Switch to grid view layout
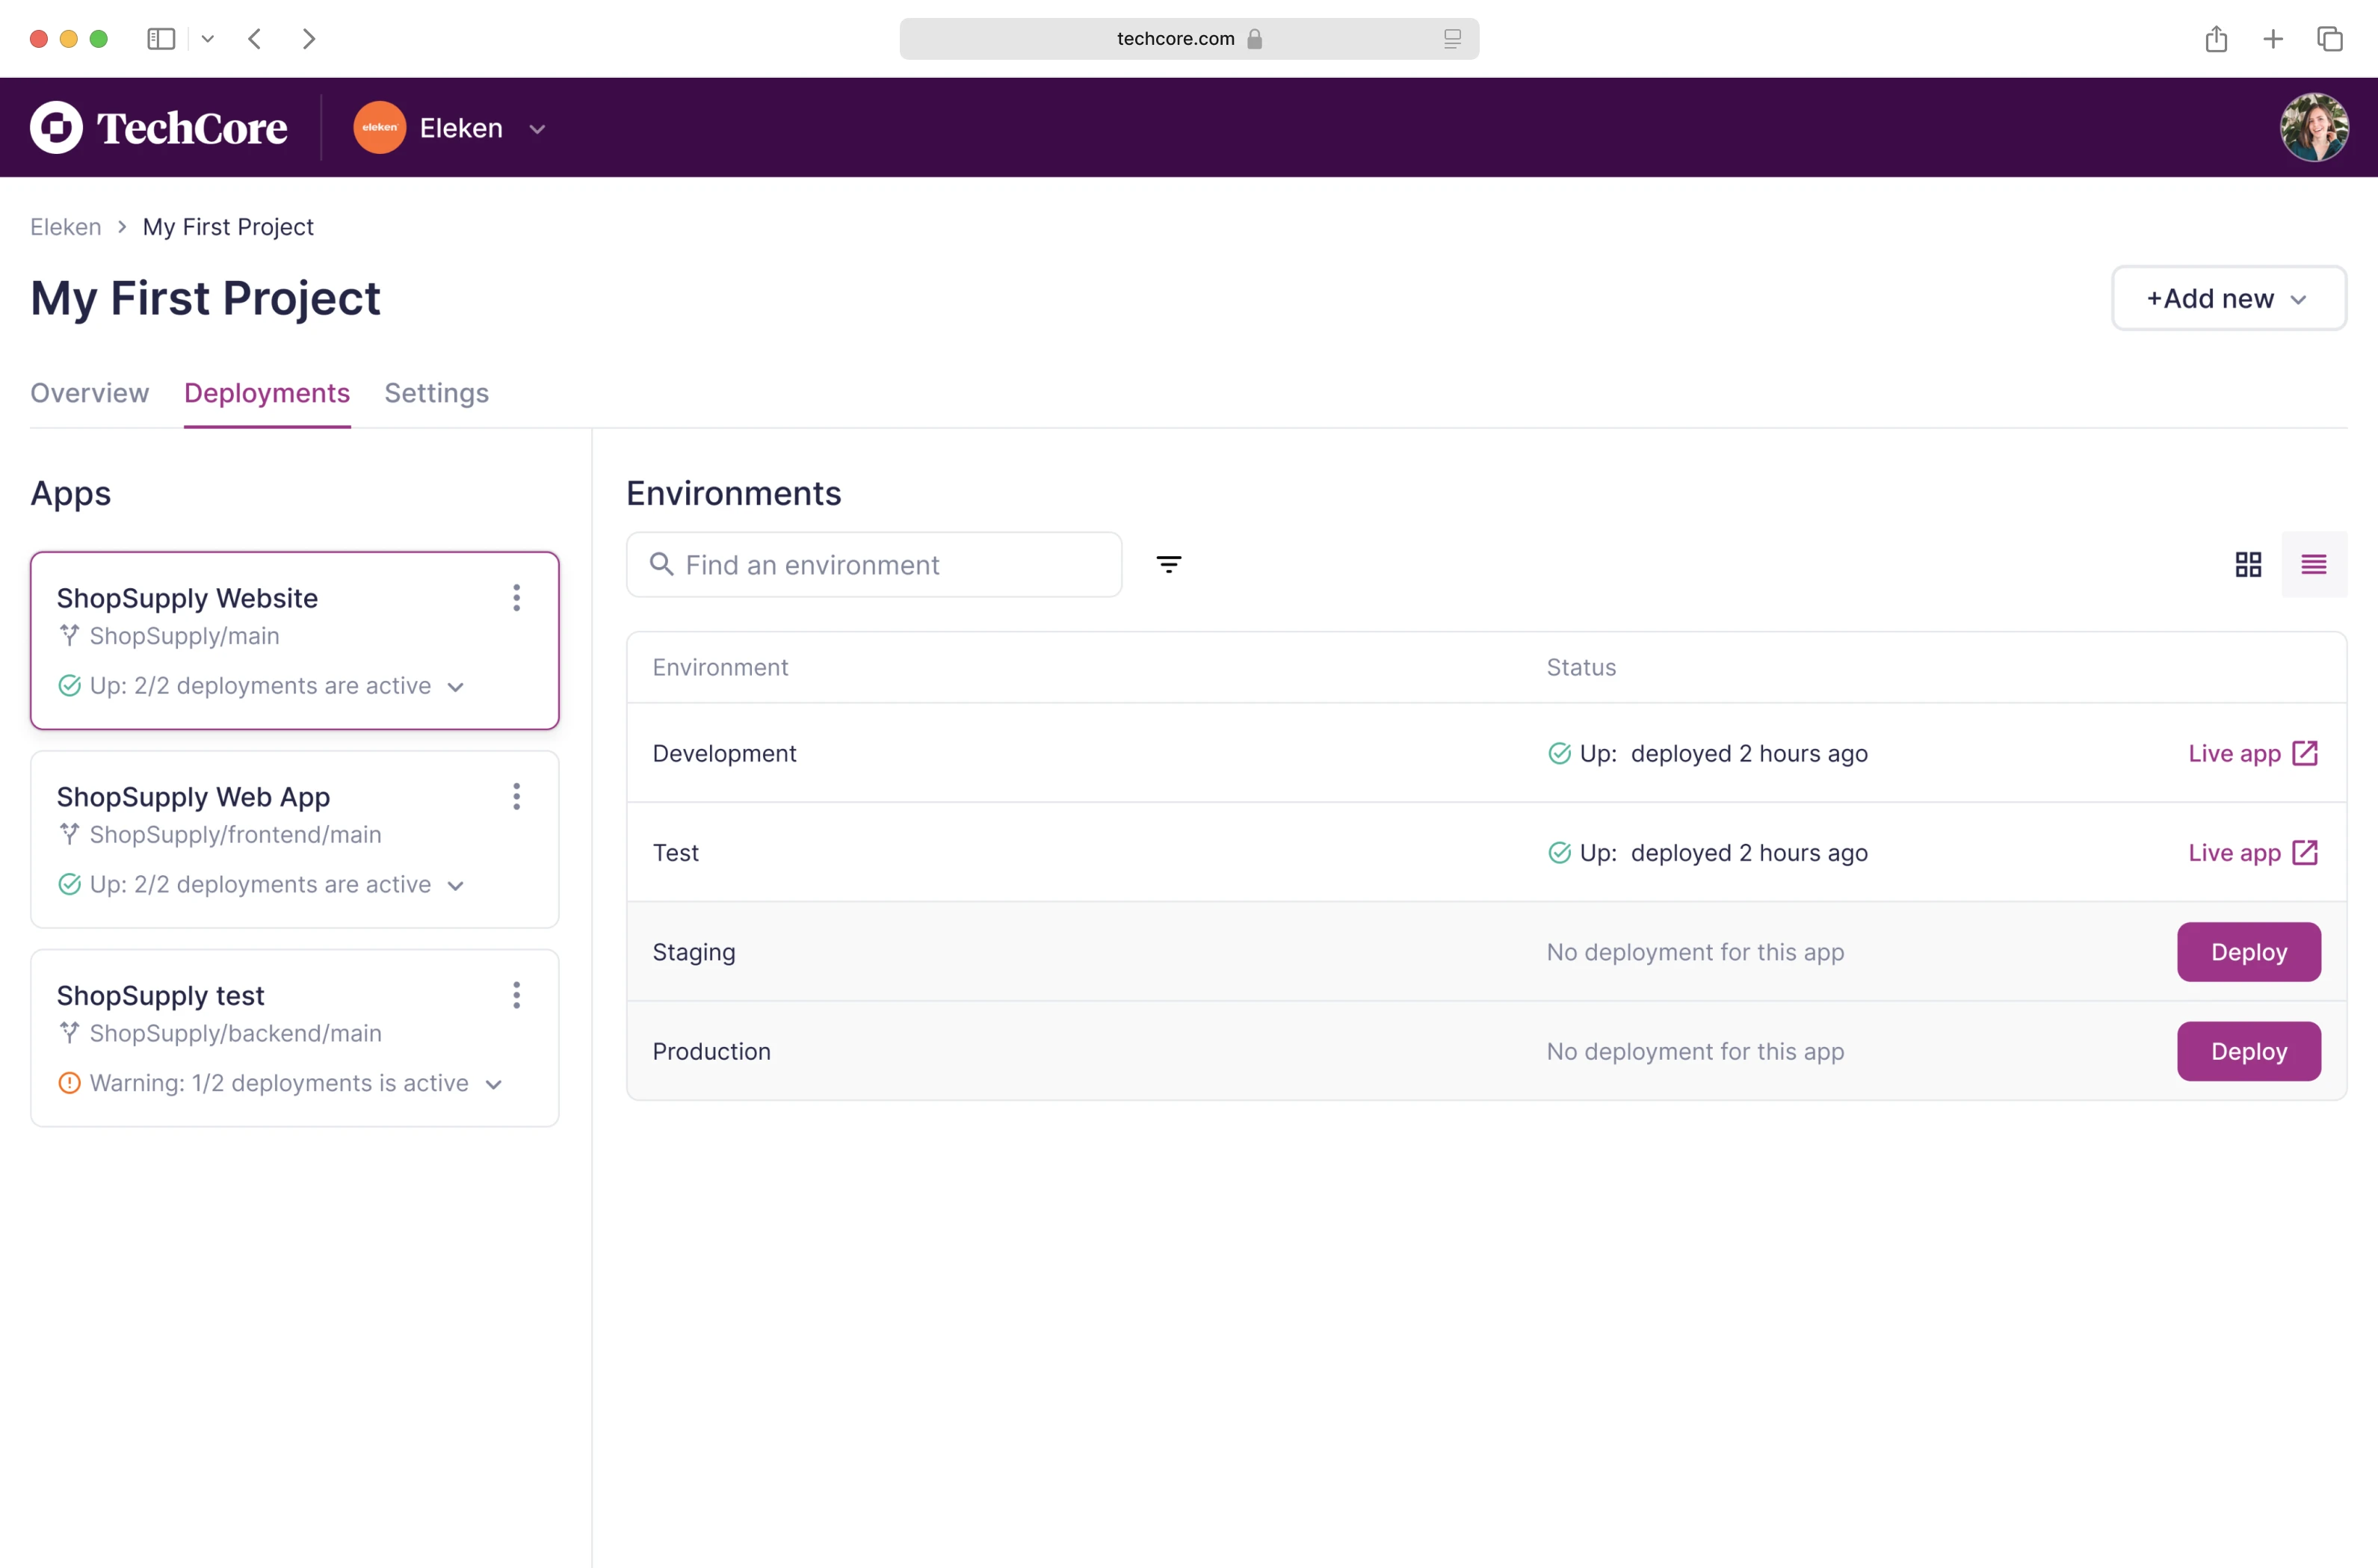This screenshot has width=2378, height=1568. [2248, 565]
